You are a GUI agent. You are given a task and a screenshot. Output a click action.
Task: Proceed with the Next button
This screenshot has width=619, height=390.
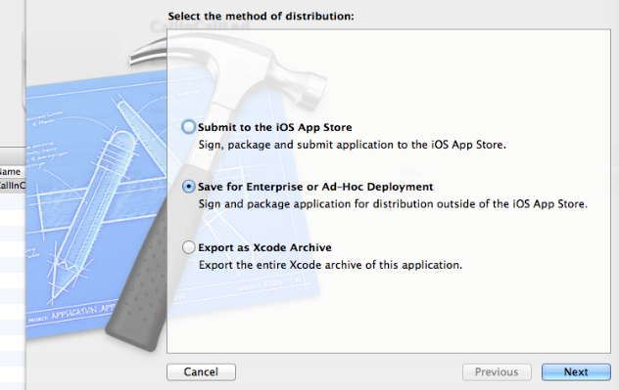576,371
